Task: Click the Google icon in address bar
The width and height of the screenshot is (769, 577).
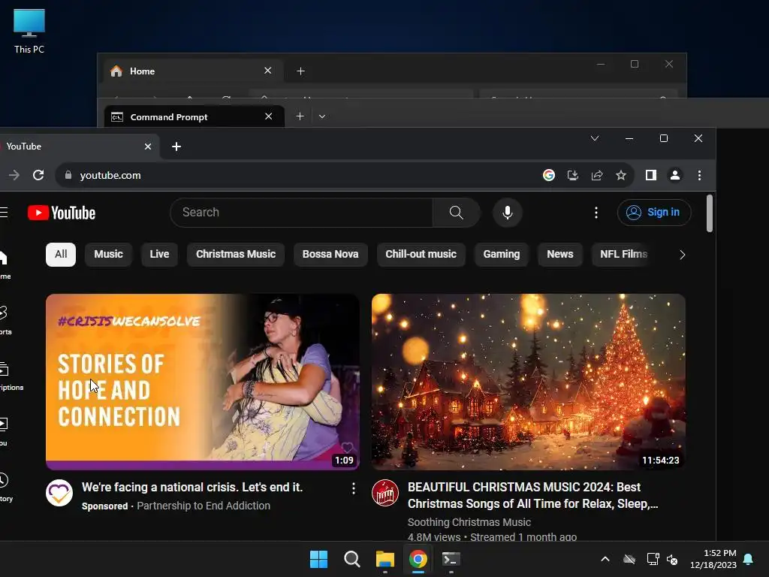Action: pos(549,175)
